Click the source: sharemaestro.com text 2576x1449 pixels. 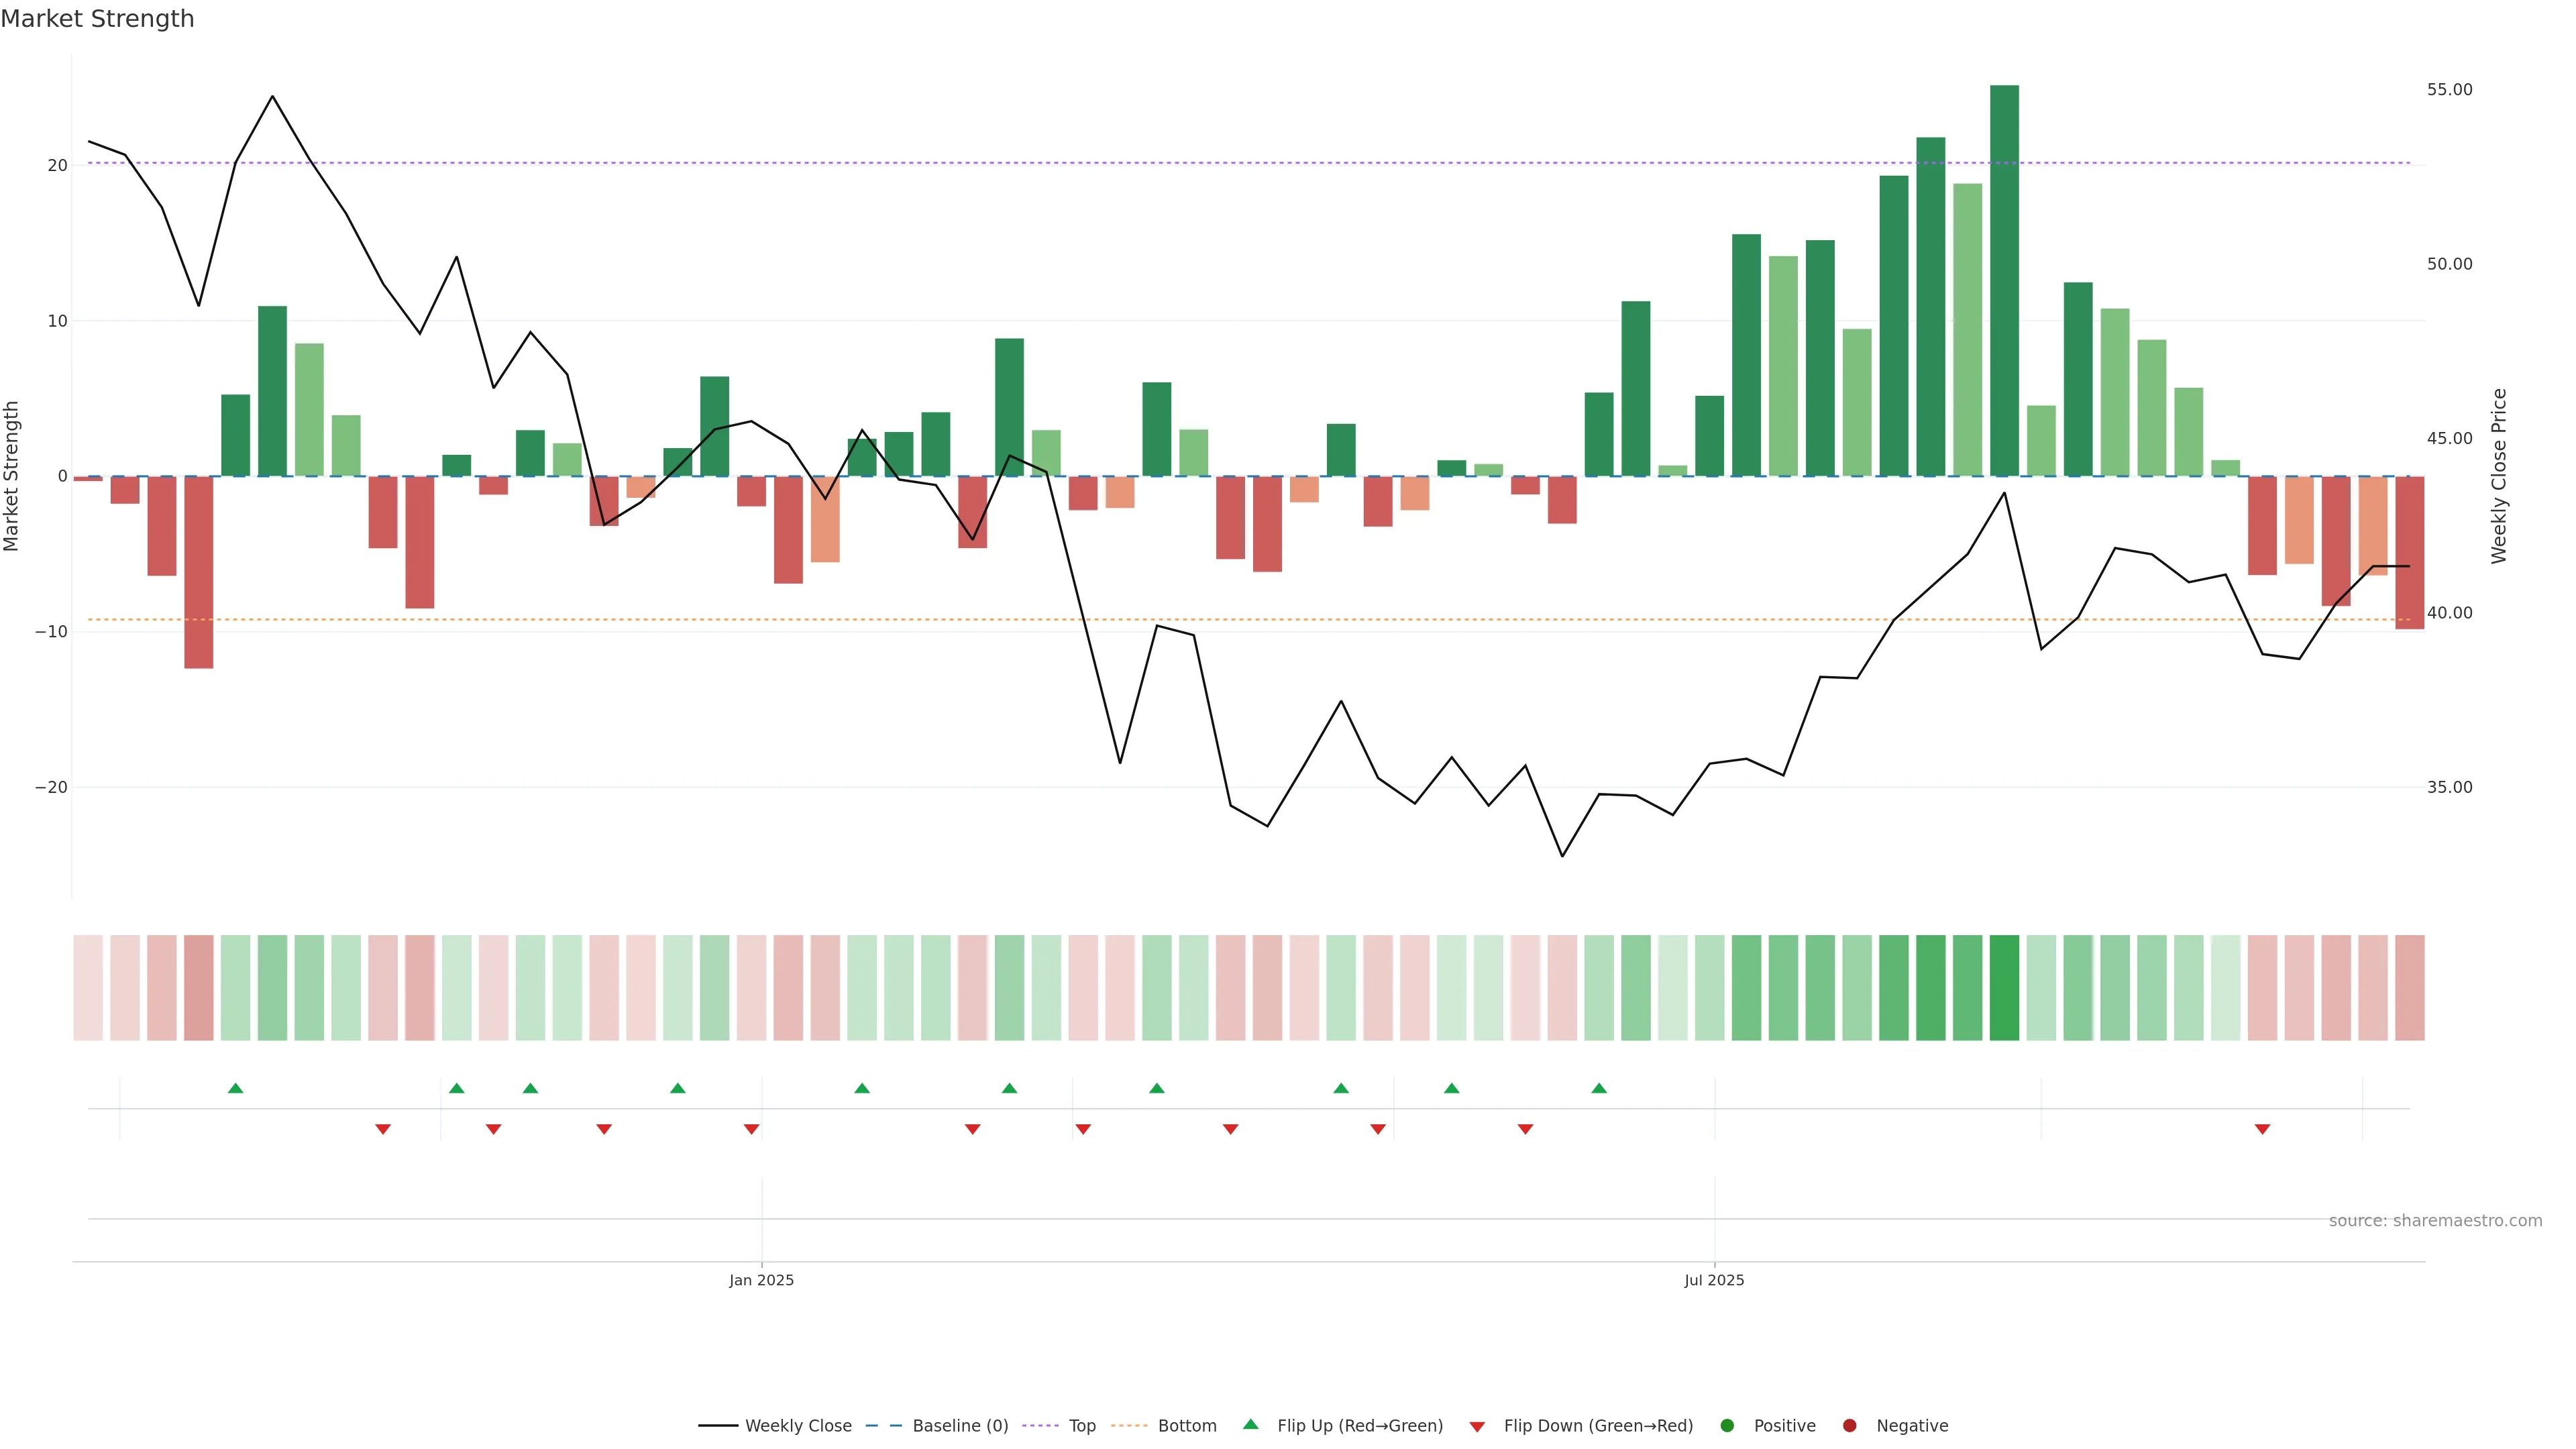(x=2435, y=1220)
